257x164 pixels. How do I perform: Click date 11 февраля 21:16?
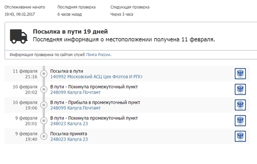click(x=25, y=74)
